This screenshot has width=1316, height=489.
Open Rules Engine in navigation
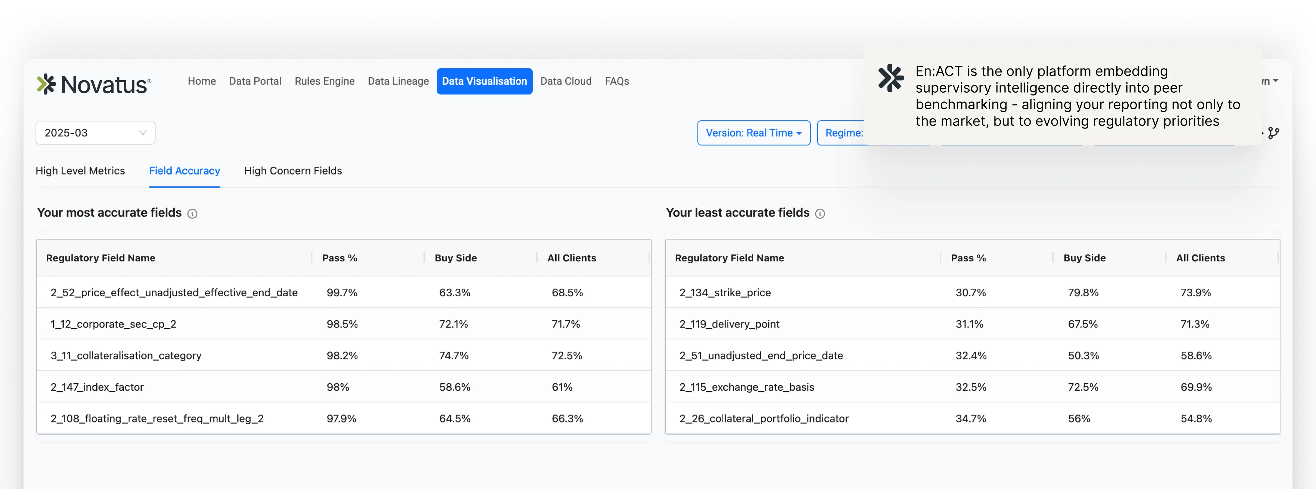(324, 81)
